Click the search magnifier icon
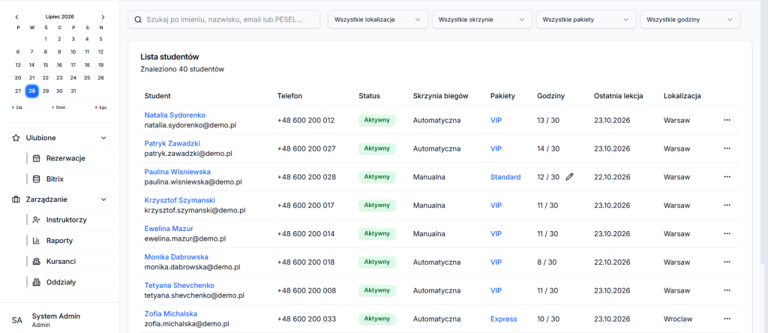Screen dimensions: 768x333 point(138,19)
